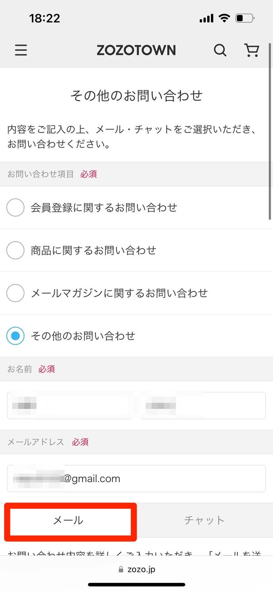Open the shopping cart icon
Viewport: 273px width, 592px height.
tap(251, 50)
